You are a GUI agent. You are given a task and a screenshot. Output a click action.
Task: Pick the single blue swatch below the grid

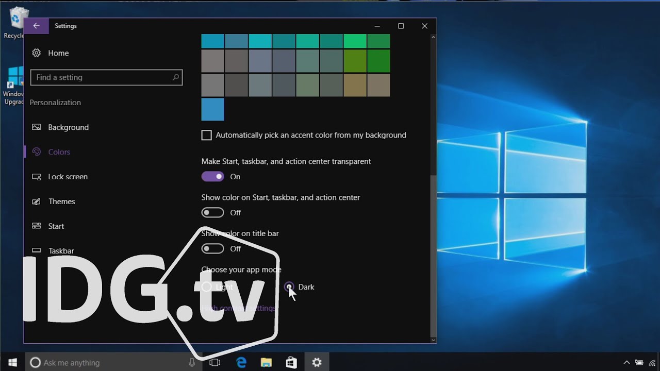point(212,109)
